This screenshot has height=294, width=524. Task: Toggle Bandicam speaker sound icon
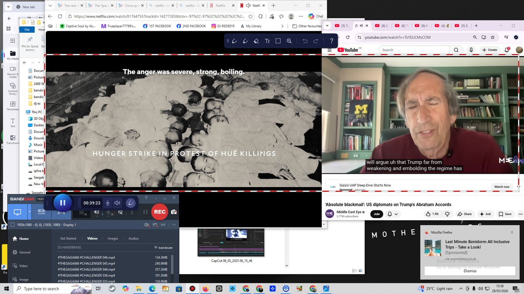point(97,212)
